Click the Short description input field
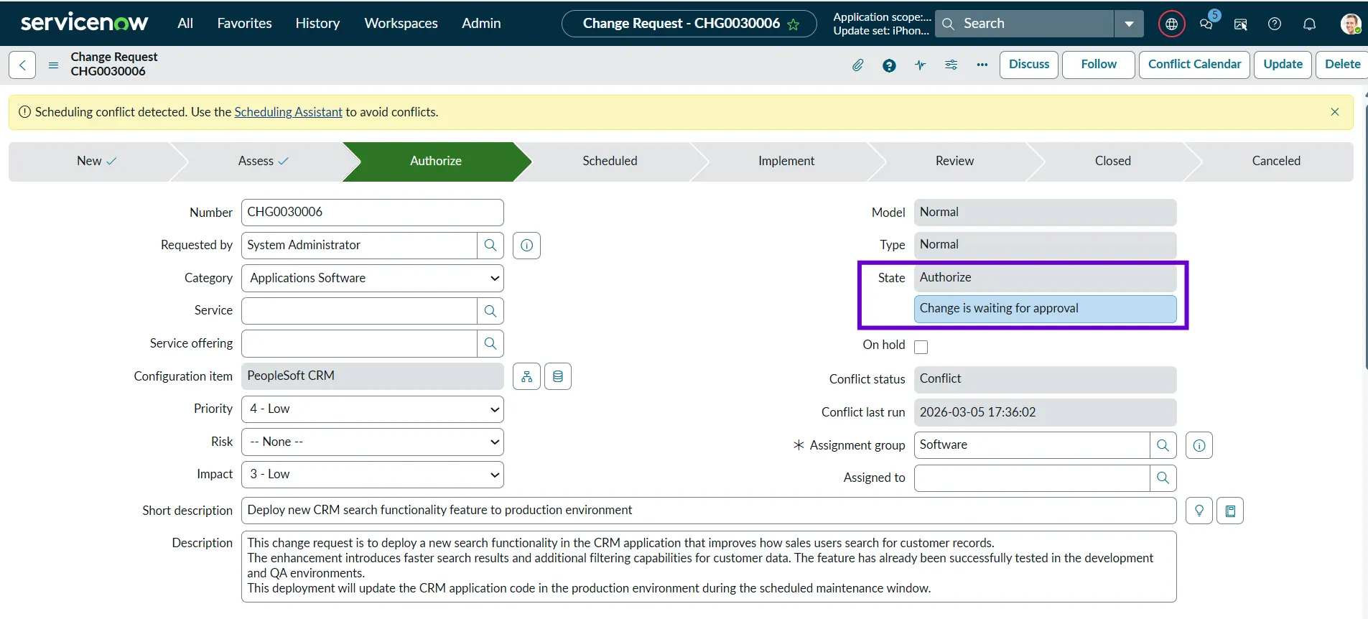The width and height of the screenshot is (1368, 619). point(708,511)
